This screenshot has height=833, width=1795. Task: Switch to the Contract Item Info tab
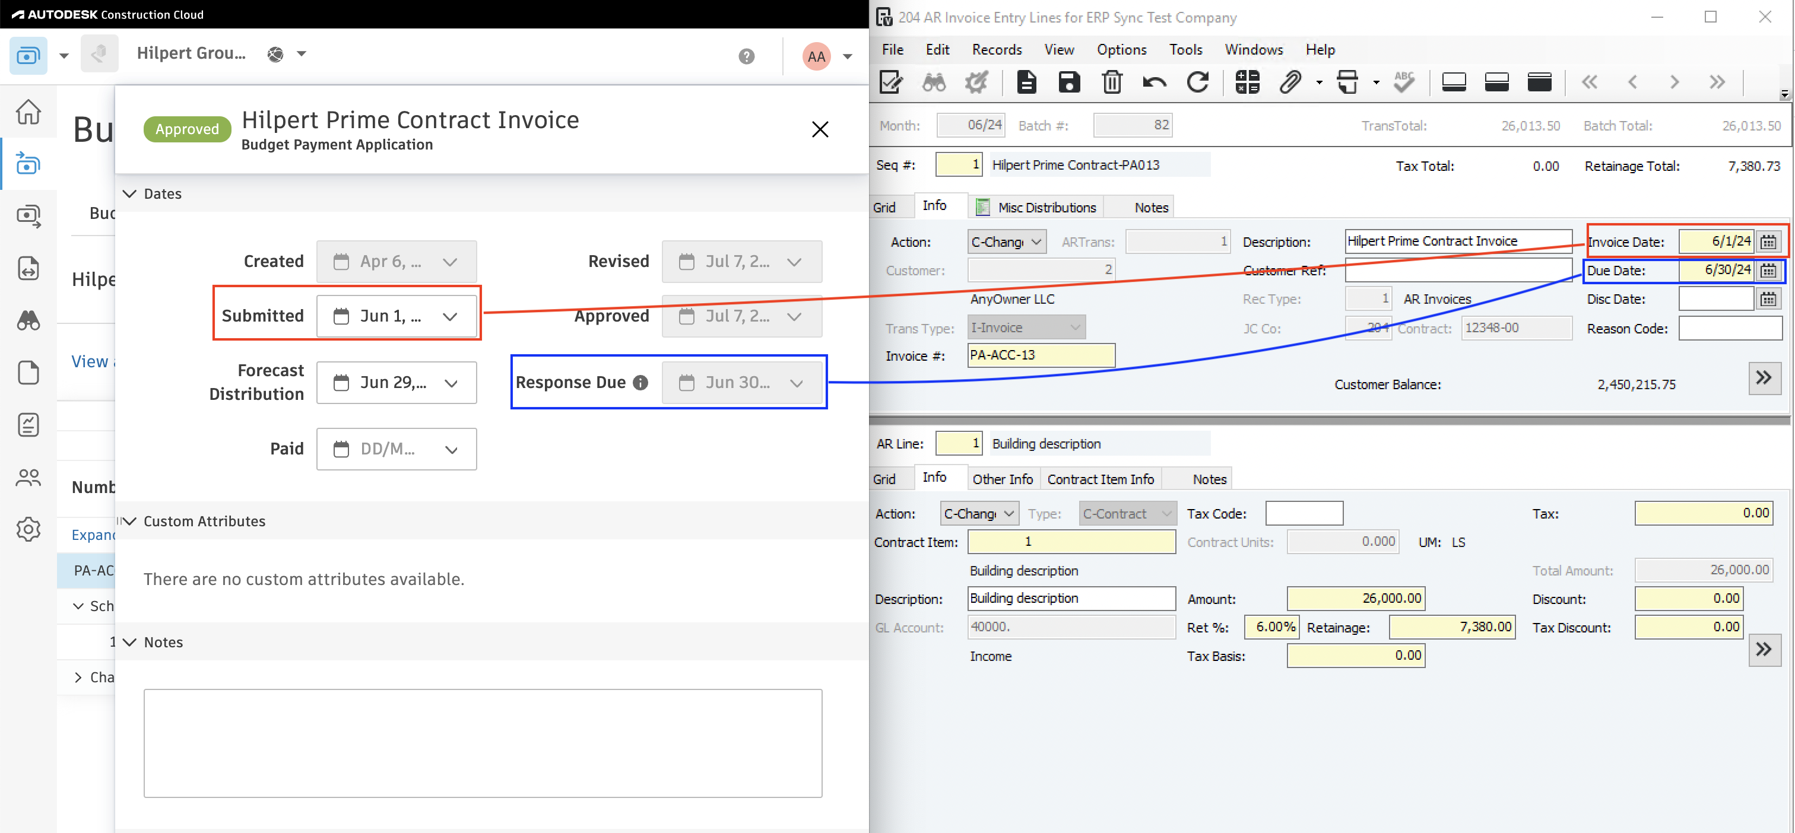tap(1101, 479)
